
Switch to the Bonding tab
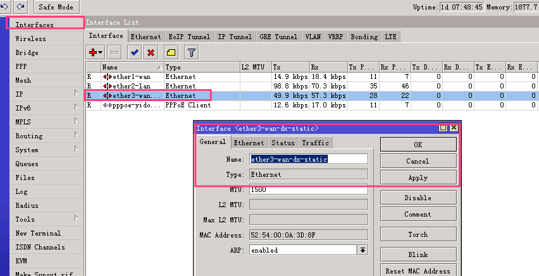click(x=364, y=37)
